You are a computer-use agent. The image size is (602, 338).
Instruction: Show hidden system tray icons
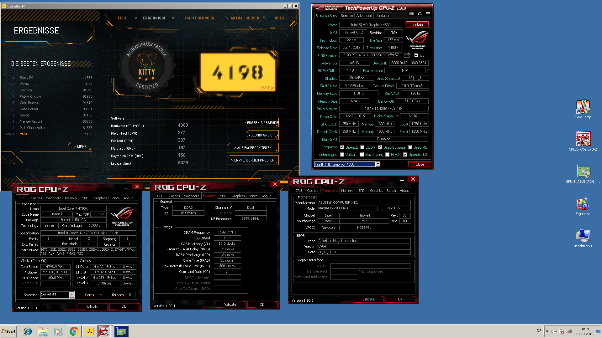click(547, 331)
